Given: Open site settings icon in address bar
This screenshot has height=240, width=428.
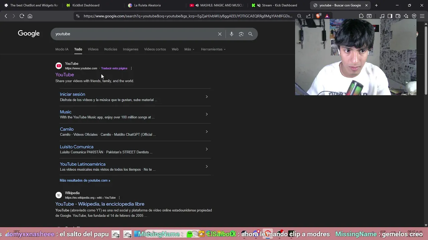Looking at the screenshot, I should click(x=78, y=16).
